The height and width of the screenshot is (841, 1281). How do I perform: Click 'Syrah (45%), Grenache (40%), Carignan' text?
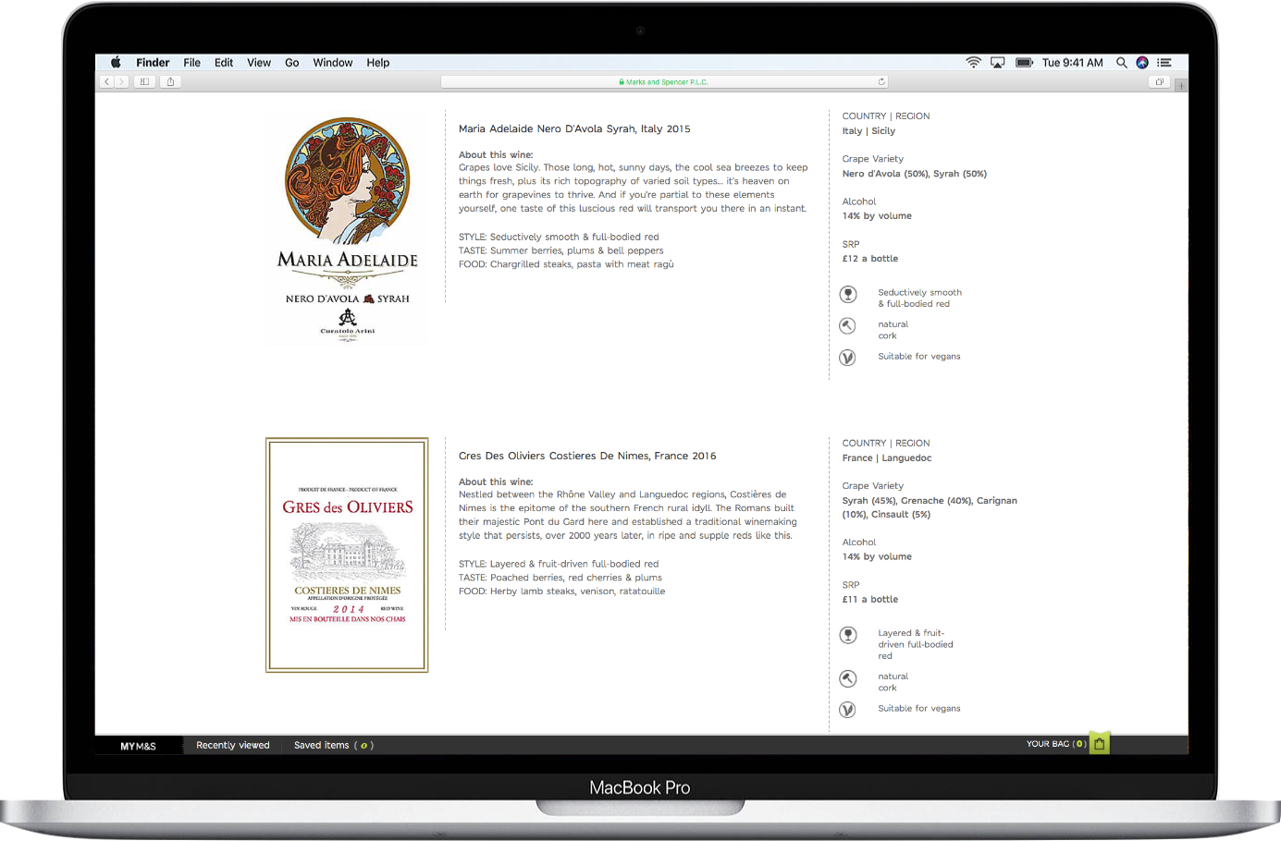tap(930, 501)
